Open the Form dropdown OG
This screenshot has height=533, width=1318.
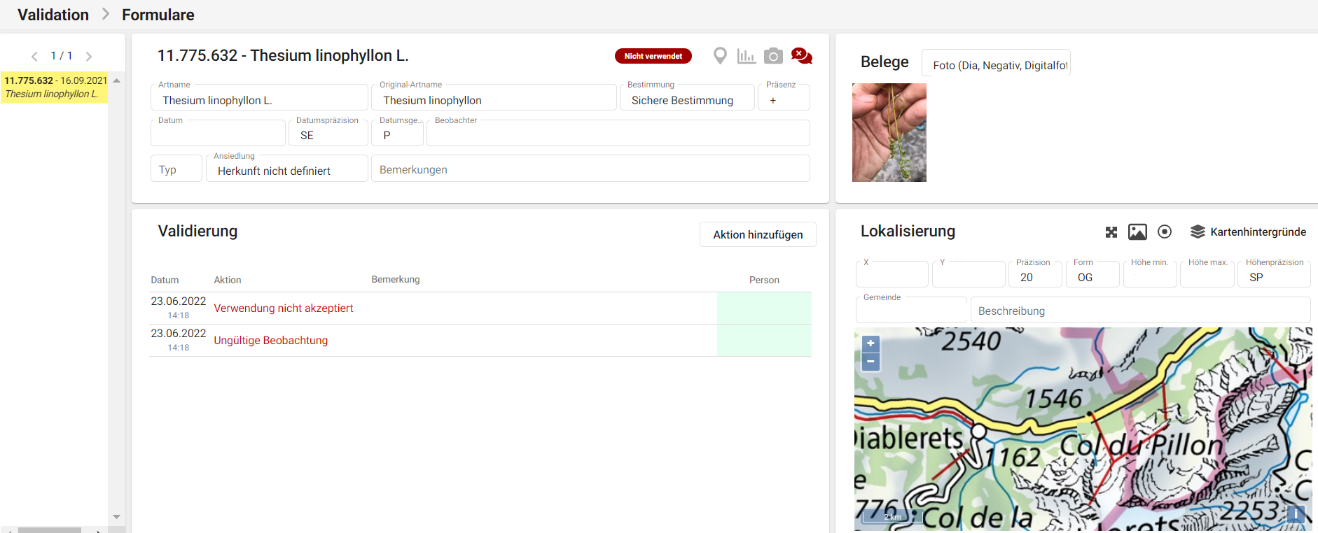tap(1092, 274)
